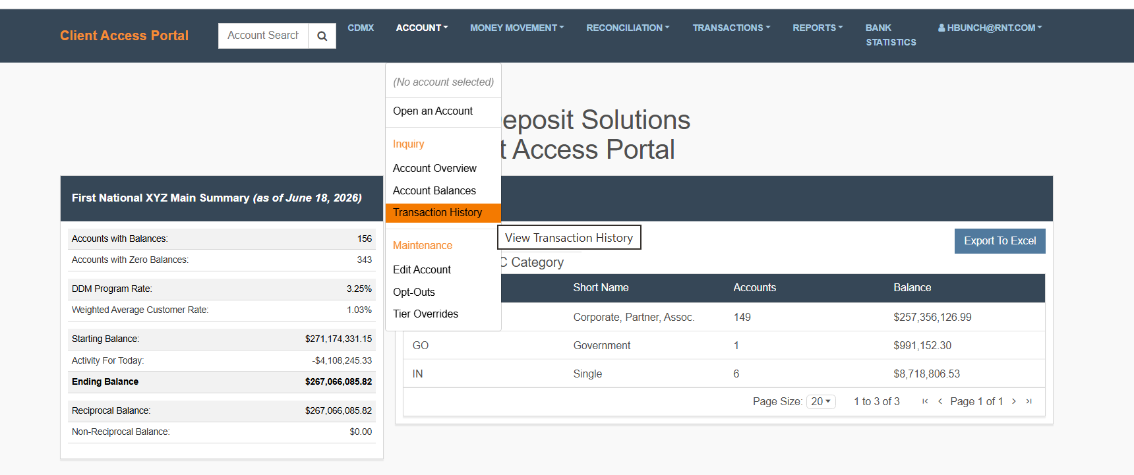Open the TRANSACTIONS dropdown menu

(x=731, y=28)
